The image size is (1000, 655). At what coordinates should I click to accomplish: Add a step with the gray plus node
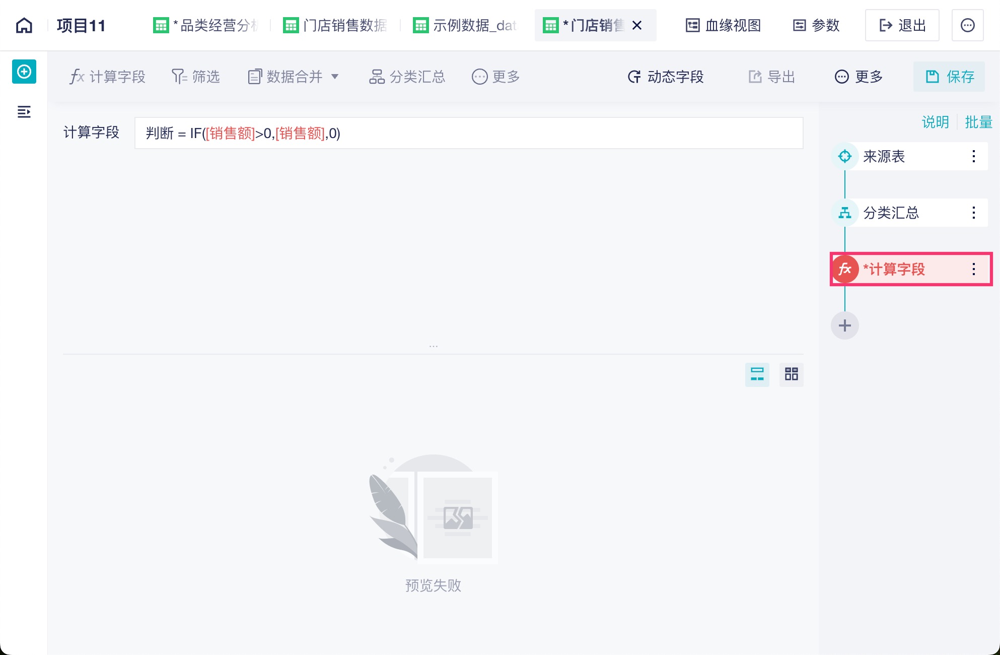(x=844, y=325)
